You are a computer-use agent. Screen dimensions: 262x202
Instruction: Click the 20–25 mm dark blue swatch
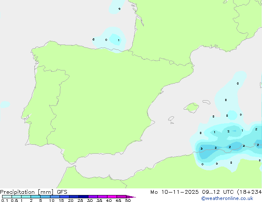pos(74,197)
